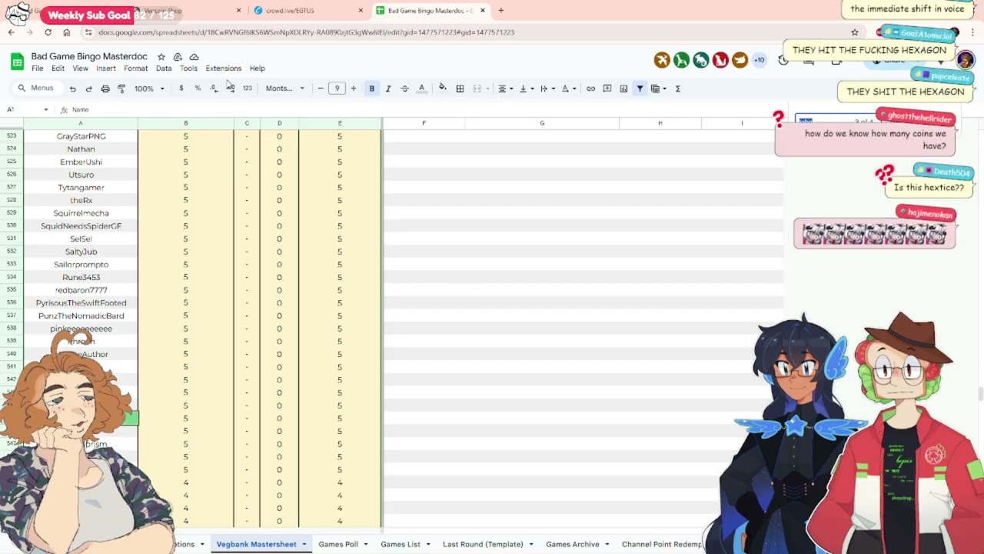Viewport: 984px width, 554px height.
Task: Open the Help menu
Action: tap(258, 68)
